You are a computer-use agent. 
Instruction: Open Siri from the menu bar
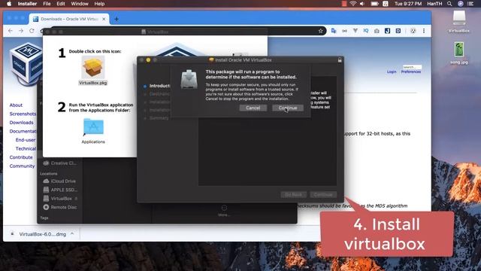pyautogui.click(x=461, y=4)
